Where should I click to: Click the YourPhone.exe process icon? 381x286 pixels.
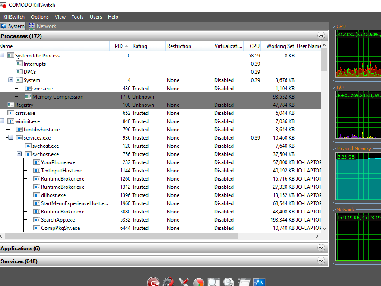[37, 162]
